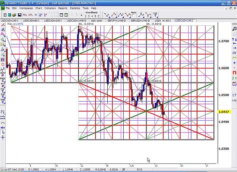The width and height of the screenshot is (237, 172).
Task: Click the red minus icon
Action: pos(234,68)
